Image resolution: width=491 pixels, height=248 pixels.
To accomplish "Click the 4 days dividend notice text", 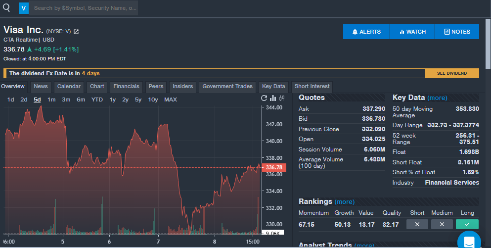I will [91, 73].
